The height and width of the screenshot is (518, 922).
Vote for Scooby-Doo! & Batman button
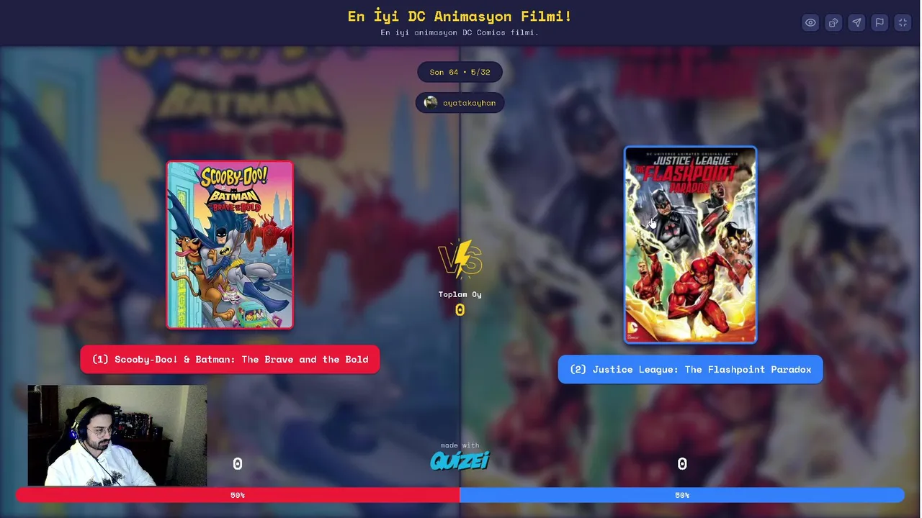pos(230,359)
